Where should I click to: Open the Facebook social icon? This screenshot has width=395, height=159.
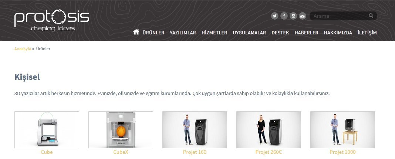tap(284, 16)
